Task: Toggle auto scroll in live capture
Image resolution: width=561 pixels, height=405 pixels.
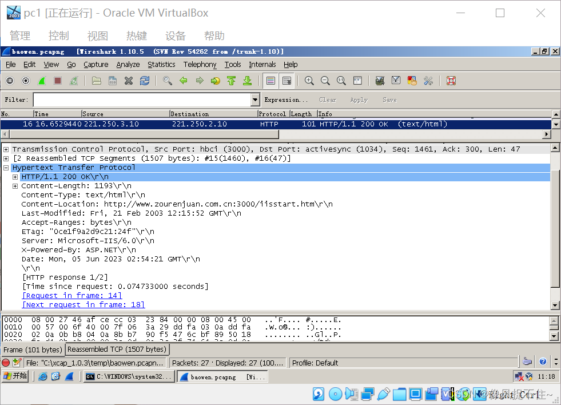Action: click(287, 81)
